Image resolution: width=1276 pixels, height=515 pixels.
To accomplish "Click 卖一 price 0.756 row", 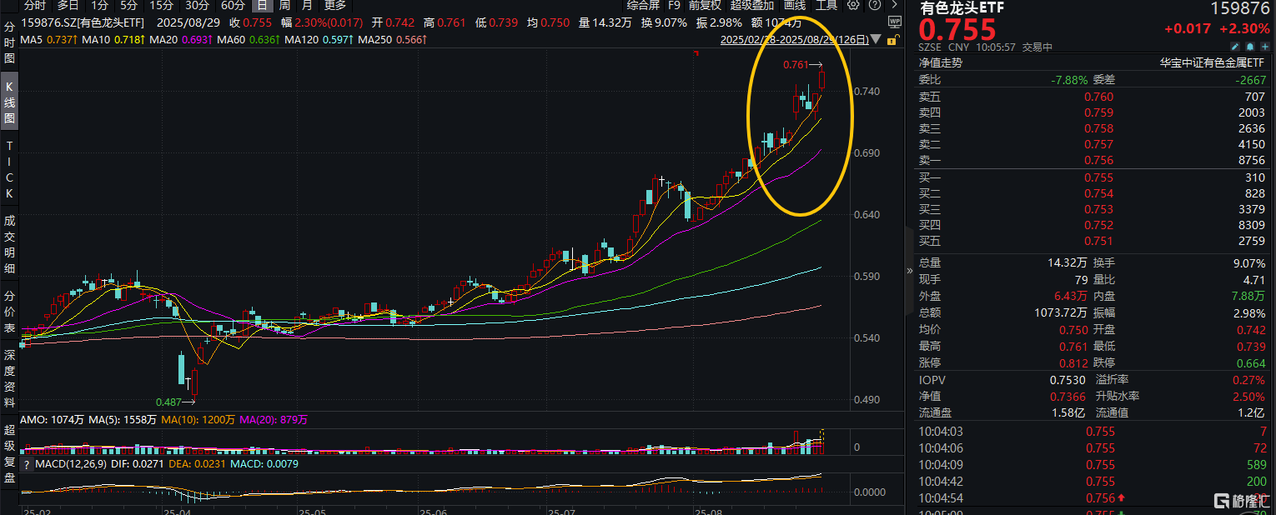I will point(1092,161).
